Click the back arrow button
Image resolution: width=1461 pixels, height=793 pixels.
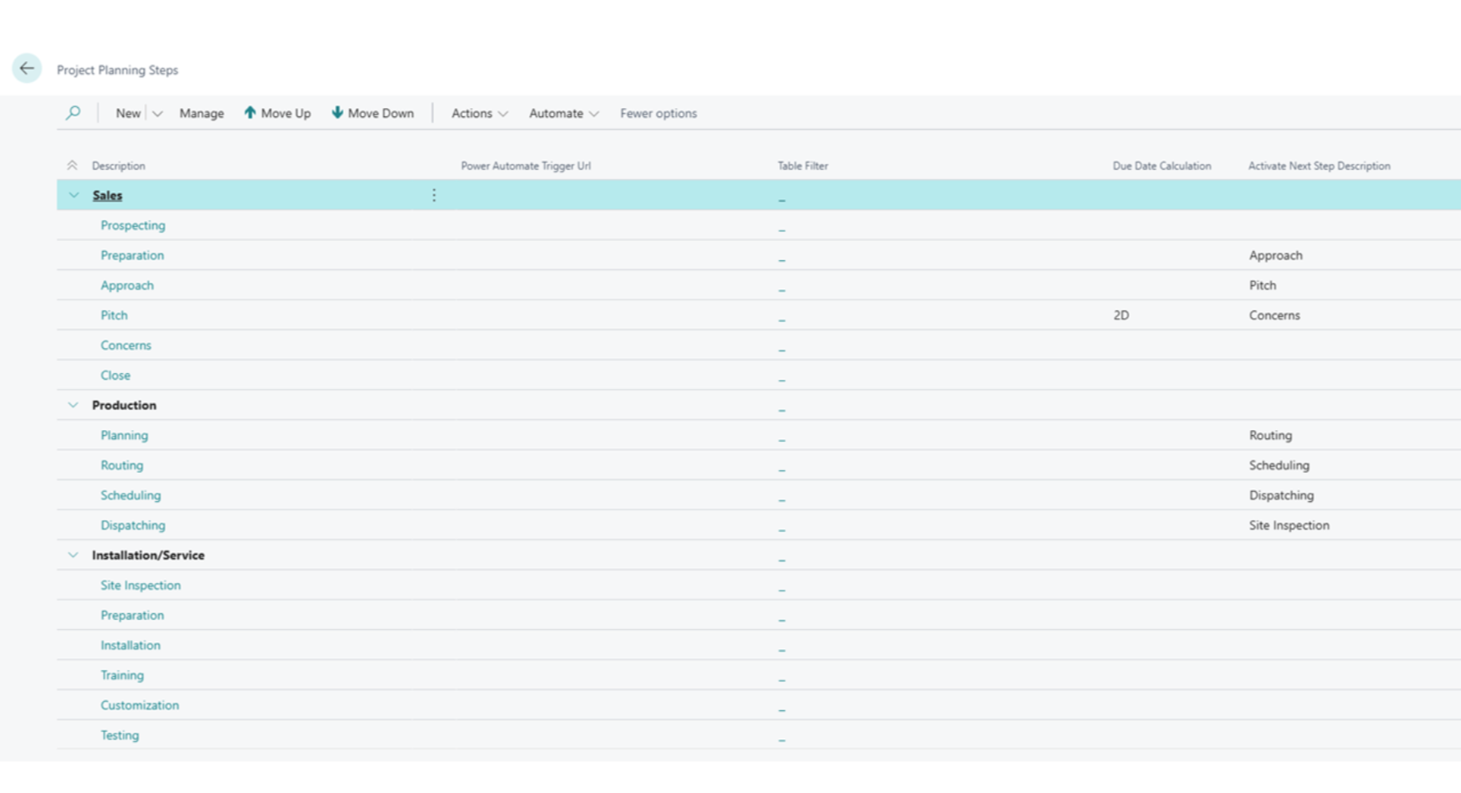(27, 69)
